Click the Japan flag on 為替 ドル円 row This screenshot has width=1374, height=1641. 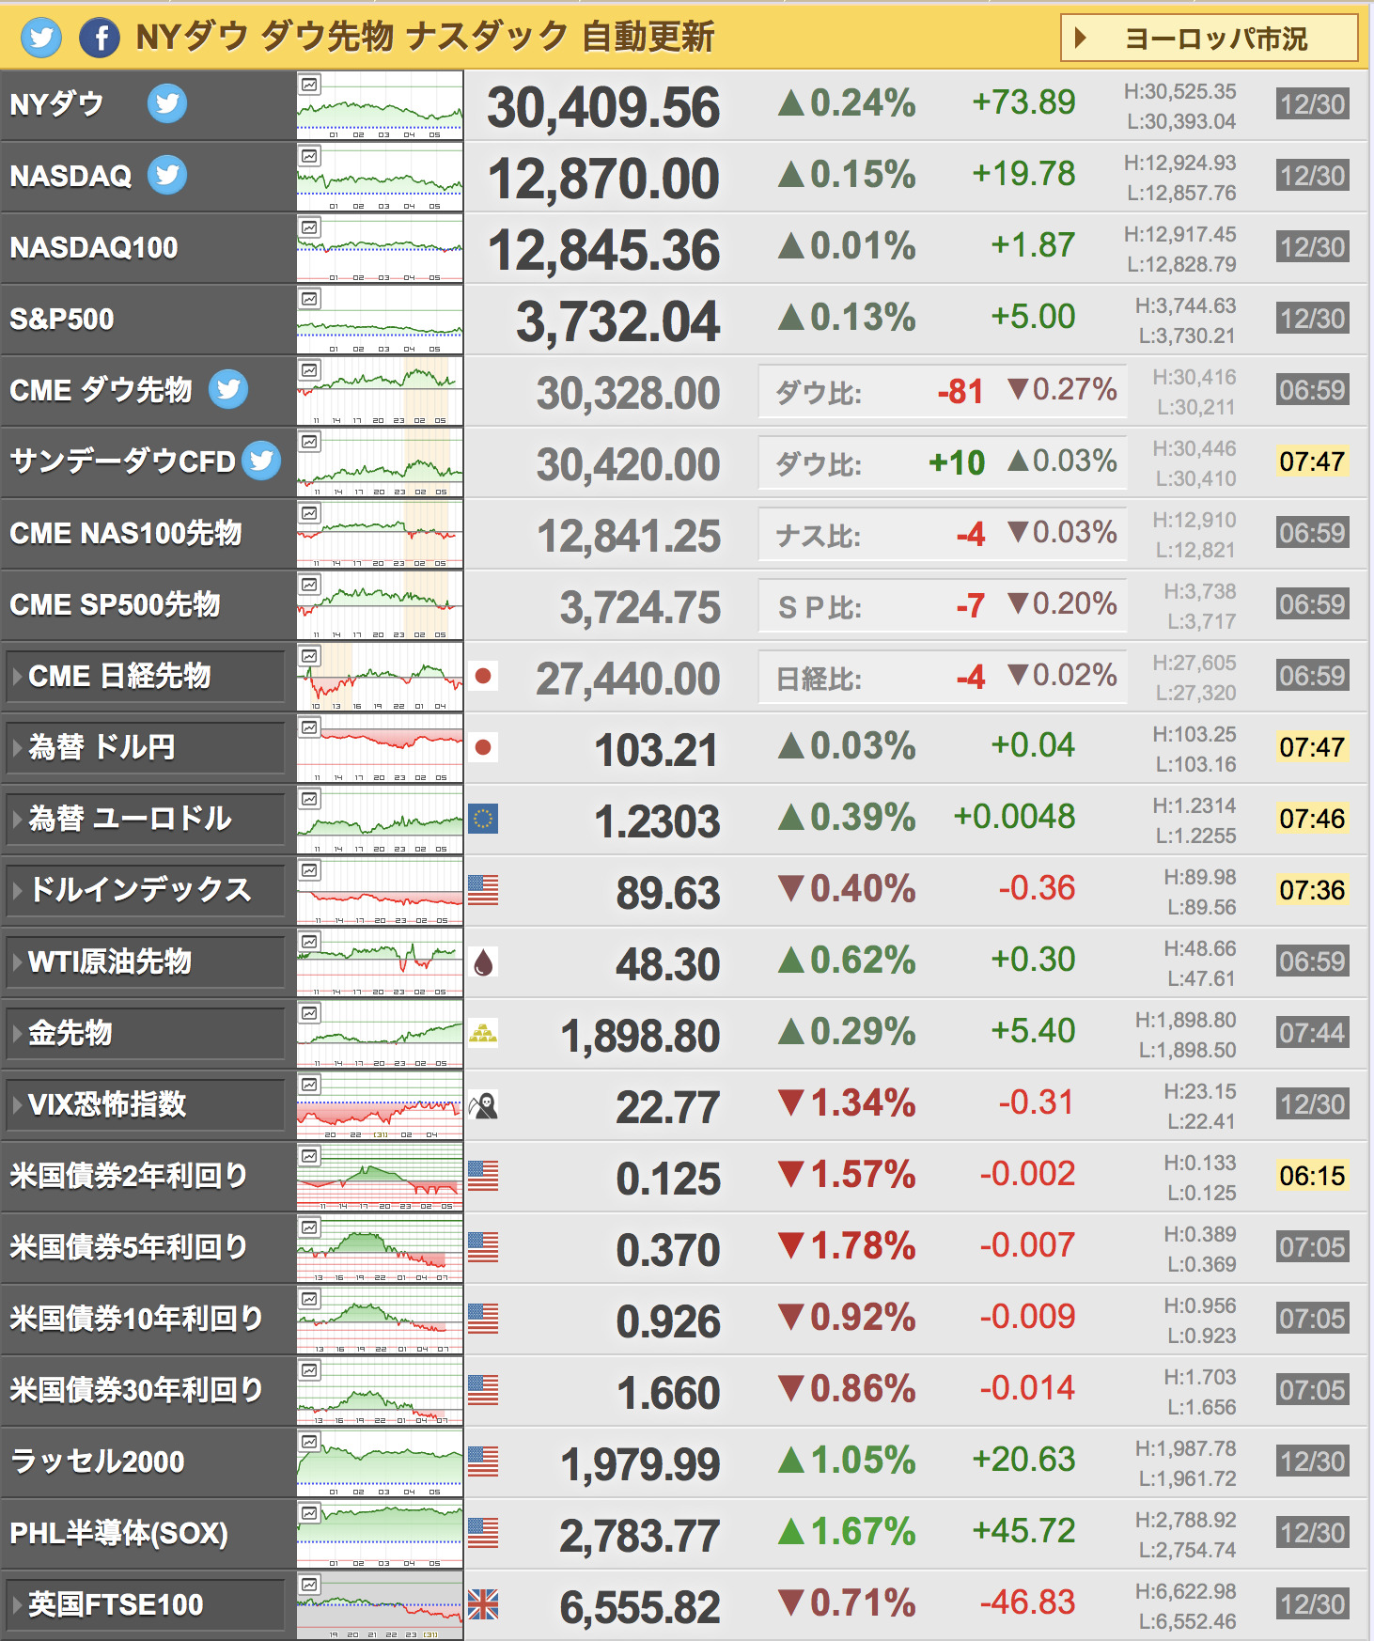[483, 747]
